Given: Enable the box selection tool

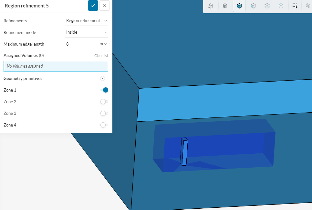Looking at the screenshot, I should tap(295, 6).
